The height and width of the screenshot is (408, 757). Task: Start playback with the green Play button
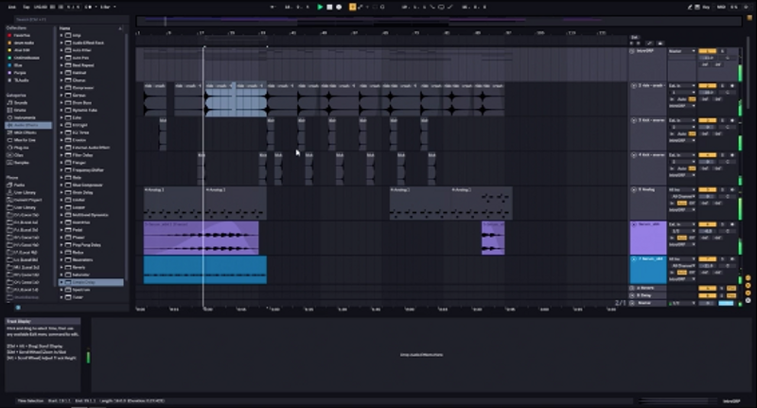(x=320, y=8)
